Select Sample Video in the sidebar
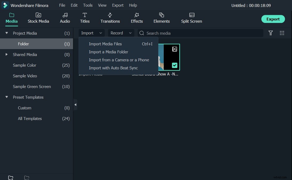The height and width of the screenshot is (180, 292). pyautogui.click(x=25, y=76)
